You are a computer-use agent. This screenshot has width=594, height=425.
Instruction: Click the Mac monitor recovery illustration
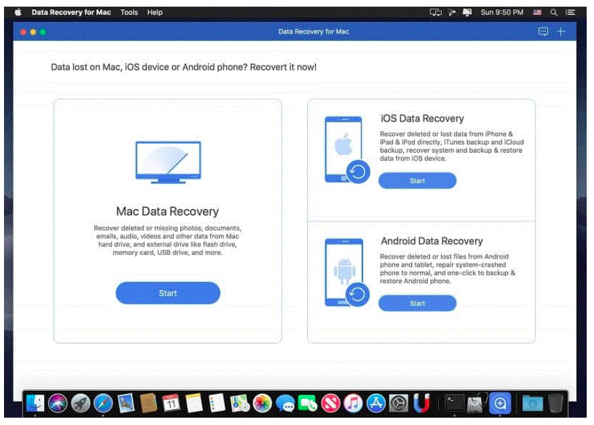tap(168, 163)
